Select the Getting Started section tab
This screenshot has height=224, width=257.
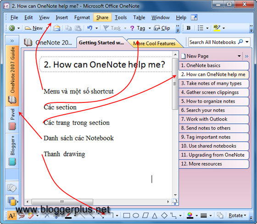coord(101,43)
